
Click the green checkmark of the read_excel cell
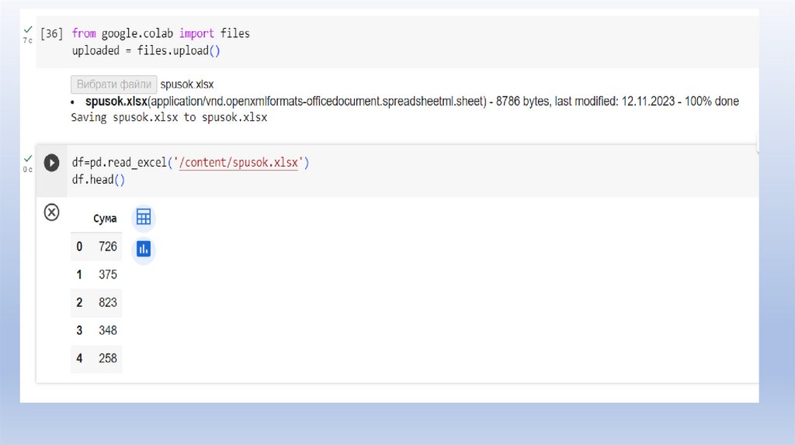click(28, 158)
